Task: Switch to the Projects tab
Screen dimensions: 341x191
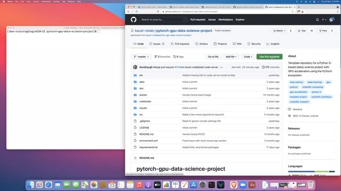Action: click(x=220, y=44)
